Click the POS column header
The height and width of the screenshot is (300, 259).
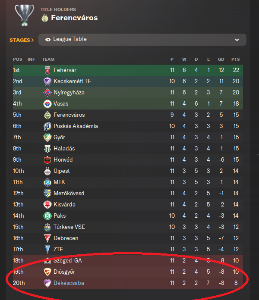pos(18,59)
